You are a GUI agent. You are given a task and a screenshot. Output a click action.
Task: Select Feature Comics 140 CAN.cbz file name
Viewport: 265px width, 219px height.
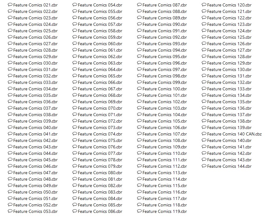click(x=234, y=134)
